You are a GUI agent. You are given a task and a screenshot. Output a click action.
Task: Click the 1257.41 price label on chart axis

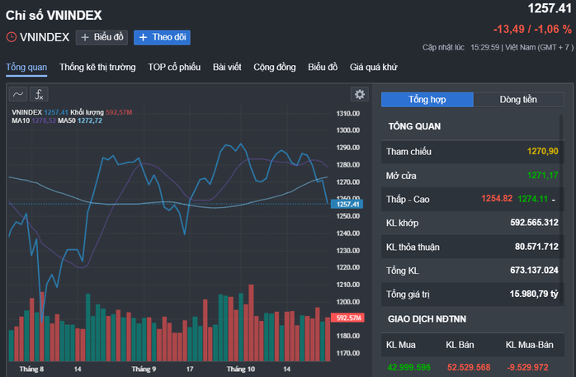(x=347, y=204)
